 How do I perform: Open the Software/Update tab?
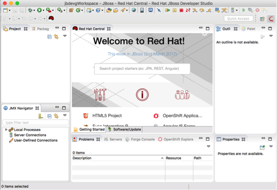tap(124, 129)
